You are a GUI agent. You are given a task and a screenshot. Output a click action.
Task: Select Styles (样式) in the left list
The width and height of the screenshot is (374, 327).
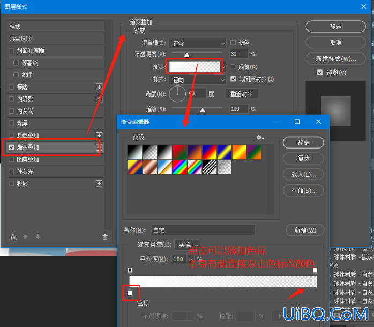coord(55,27)
